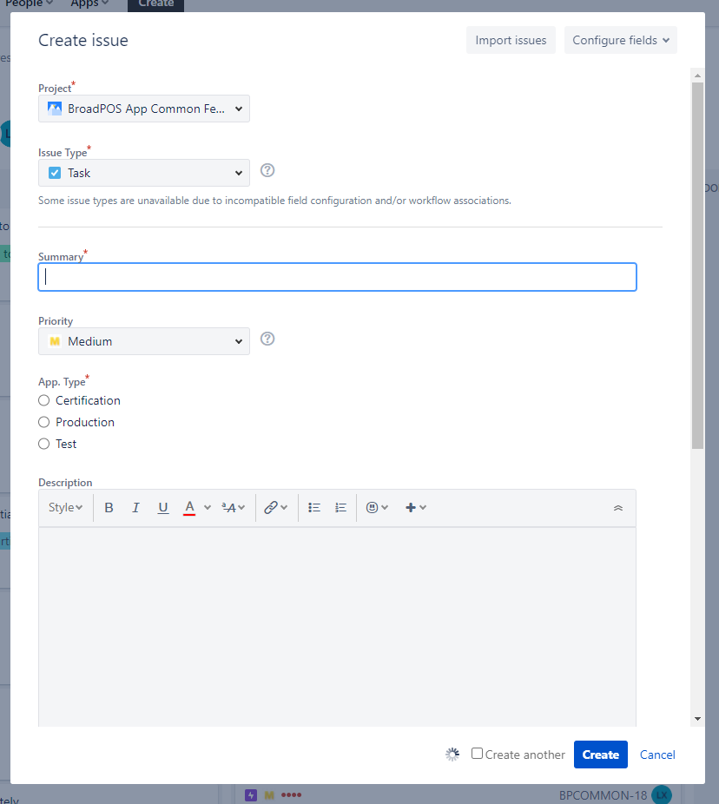Viewport: 719px width, 804px height.
Task: Open the Priority dropdown
Action: tap(144, 341)
